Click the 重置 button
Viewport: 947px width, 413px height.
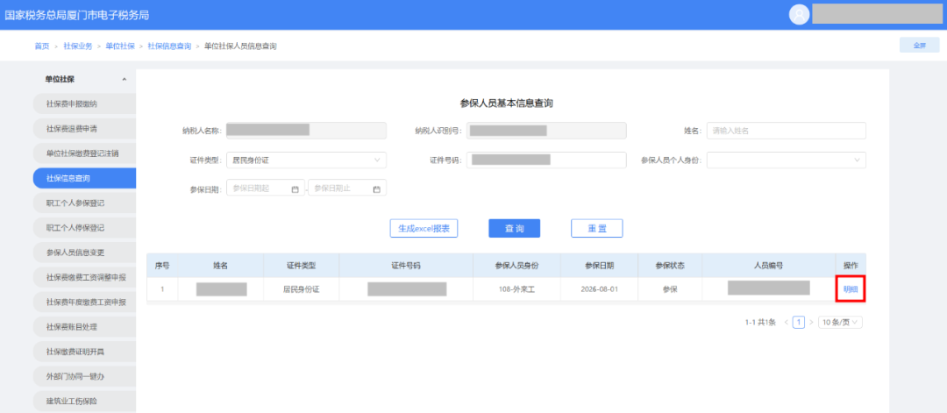pyautogui.click(x=597, y=228)
